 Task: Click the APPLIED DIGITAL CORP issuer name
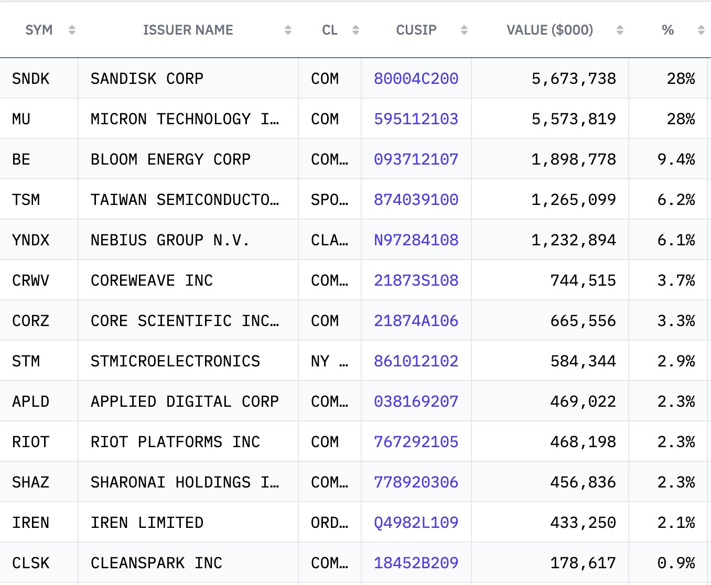click(185, 402)
